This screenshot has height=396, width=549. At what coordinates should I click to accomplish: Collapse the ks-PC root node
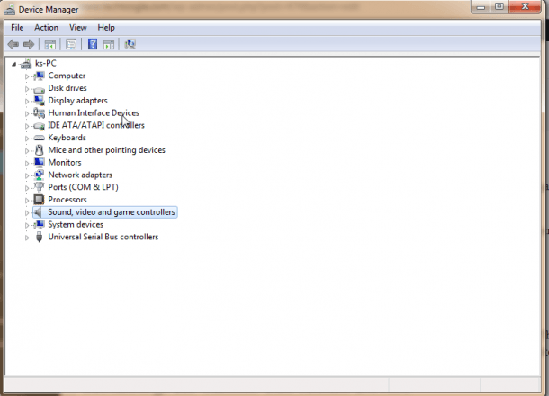click(x=14, y=64)
